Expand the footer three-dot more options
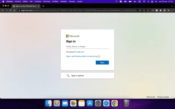 tap(172, 97)
